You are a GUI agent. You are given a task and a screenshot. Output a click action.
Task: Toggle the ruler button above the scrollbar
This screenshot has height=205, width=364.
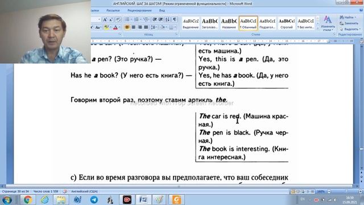tap(362, 42)
